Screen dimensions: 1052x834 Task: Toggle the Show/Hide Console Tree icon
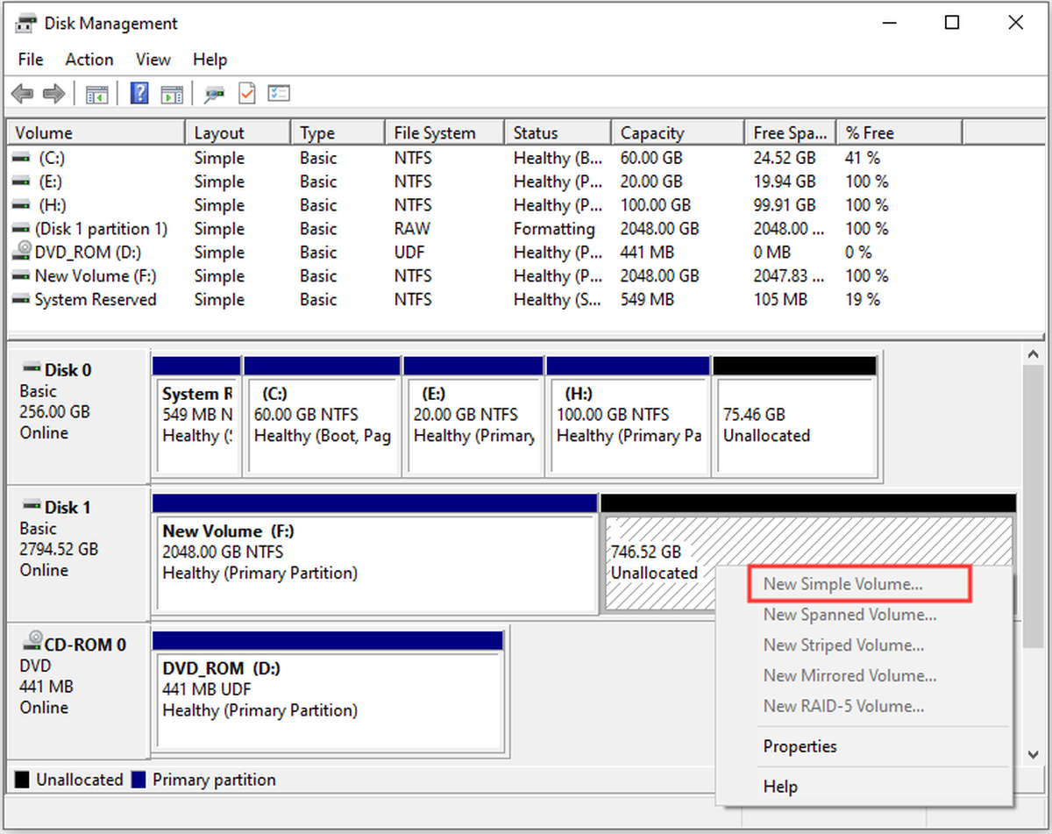coord(96,94)
